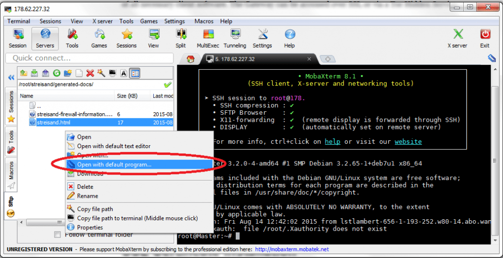Click the X server toolbar icon
Screen dimensions: 503x258
(x=457, y=39)
